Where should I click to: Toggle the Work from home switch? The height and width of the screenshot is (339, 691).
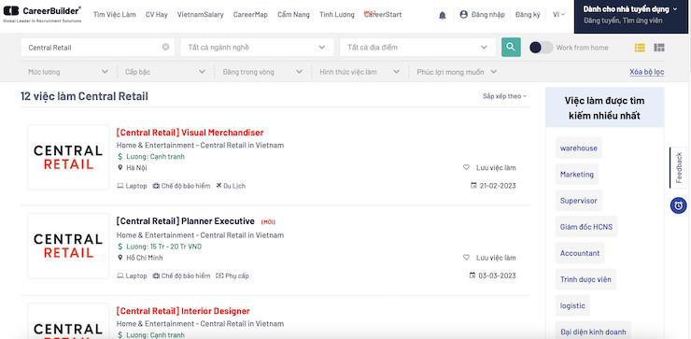[x=542, y=48]
